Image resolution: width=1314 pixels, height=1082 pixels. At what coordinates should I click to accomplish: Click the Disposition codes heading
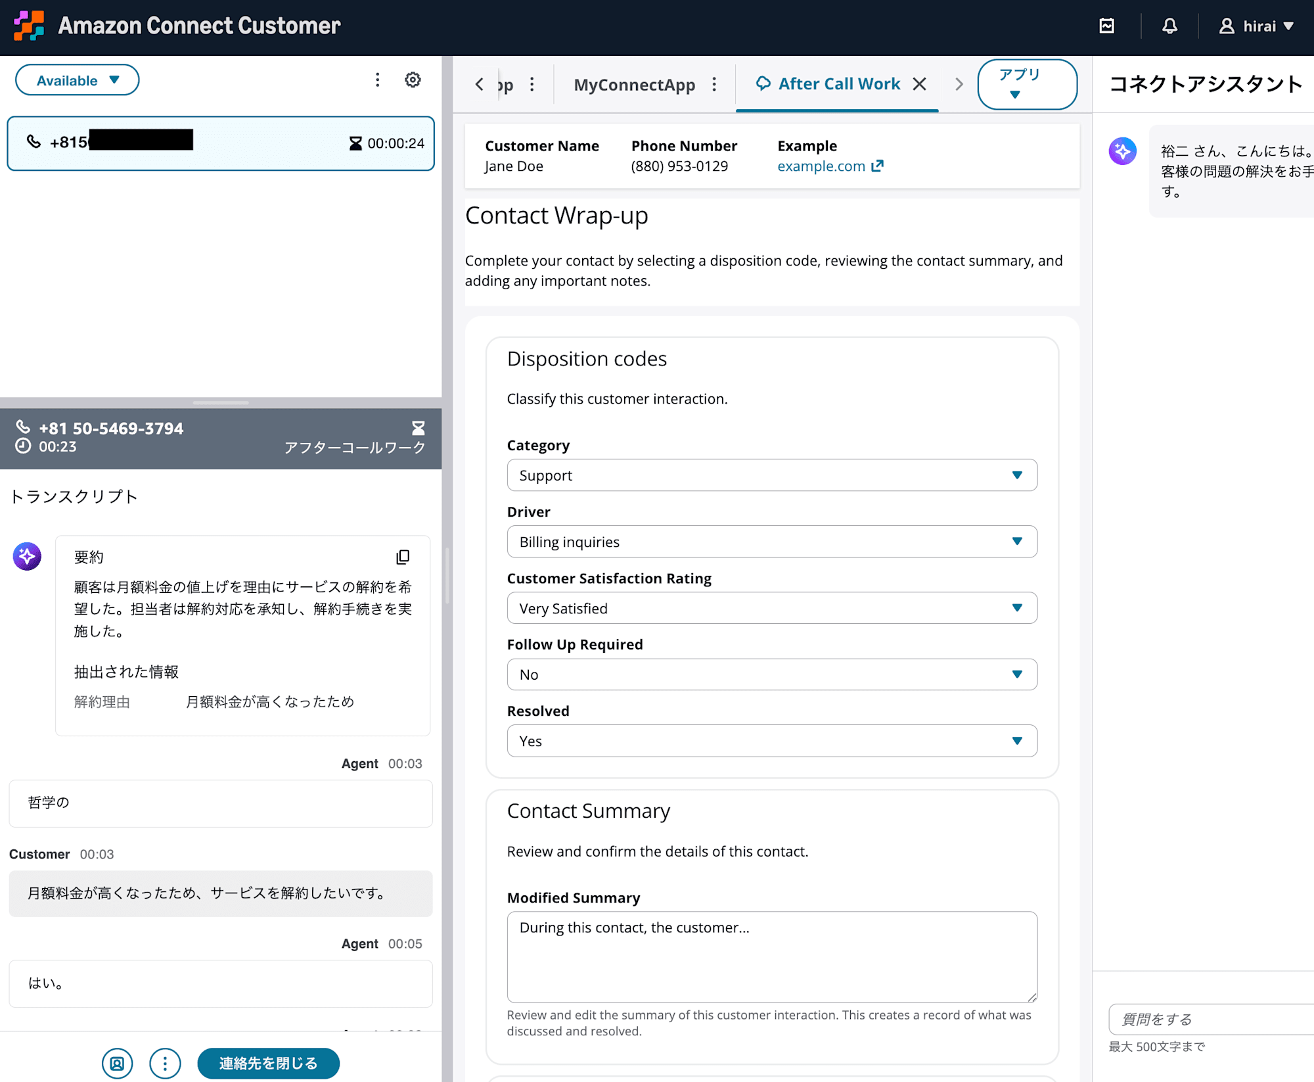click(x=587, y=359)
